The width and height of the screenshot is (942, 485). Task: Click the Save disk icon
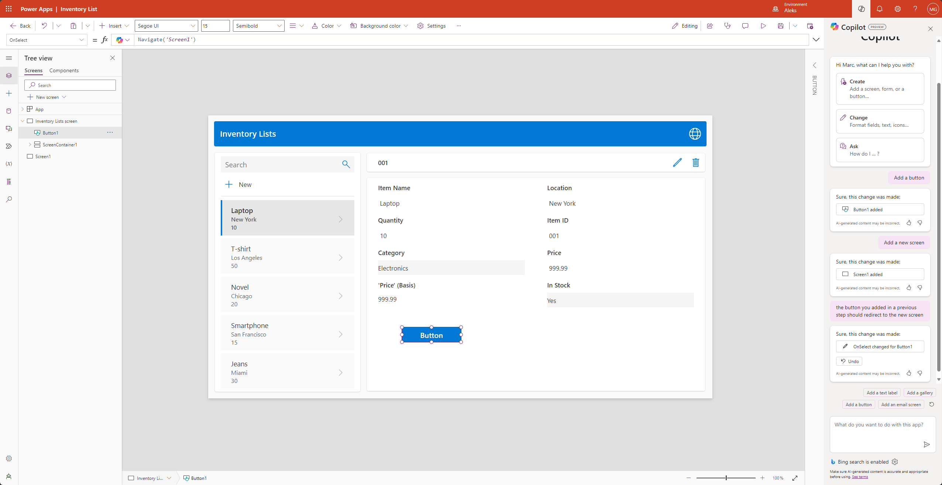(x=781, y=26)
